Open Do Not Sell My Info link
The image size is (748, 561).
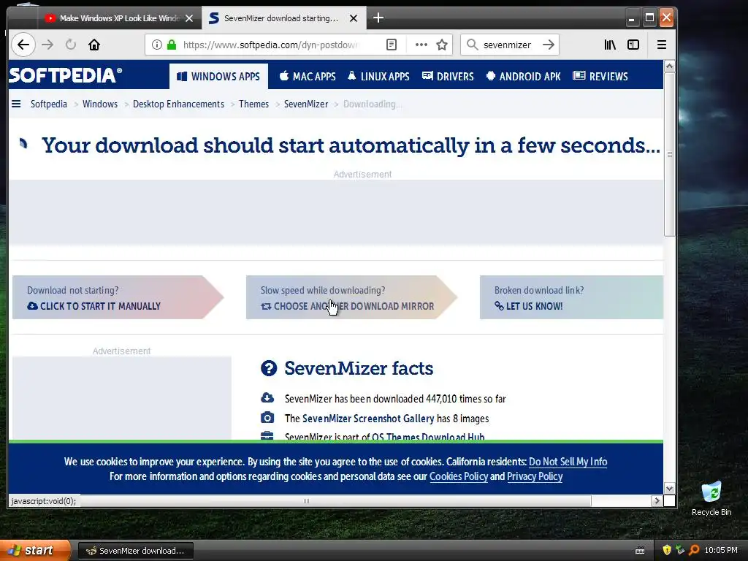tap(568, 462)
